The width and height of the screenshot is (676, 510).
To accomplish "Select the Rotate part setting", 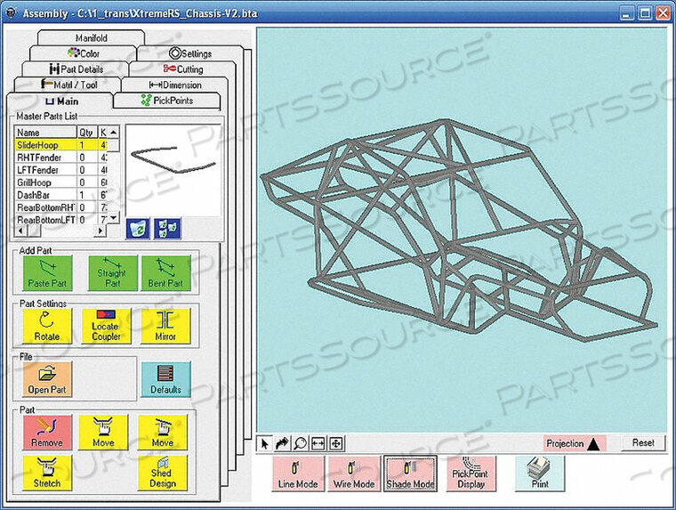I will point(46,327).
